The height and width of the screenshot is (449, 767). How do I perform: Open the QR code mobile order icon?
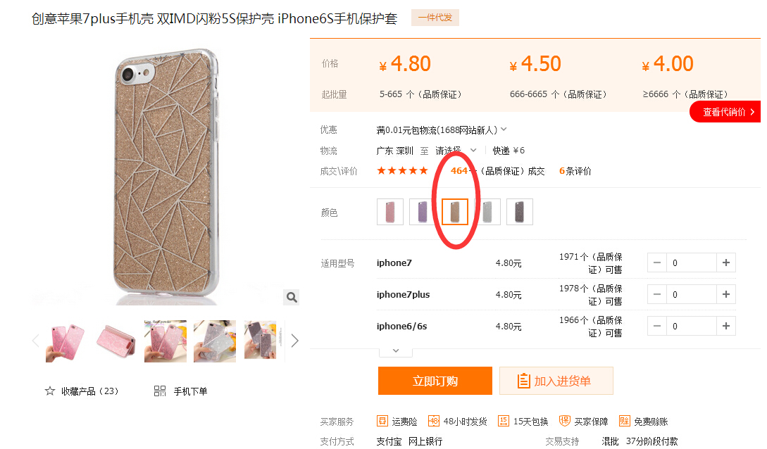pos(160,391)
